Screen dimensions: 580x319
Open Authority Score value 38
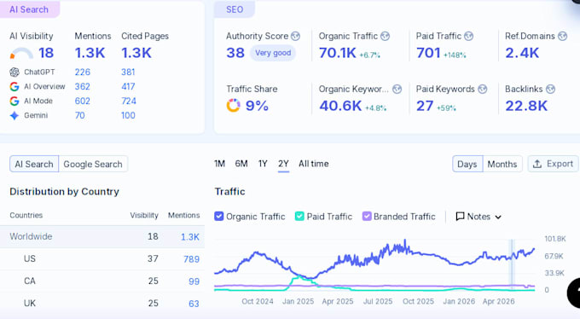(235, 53)
